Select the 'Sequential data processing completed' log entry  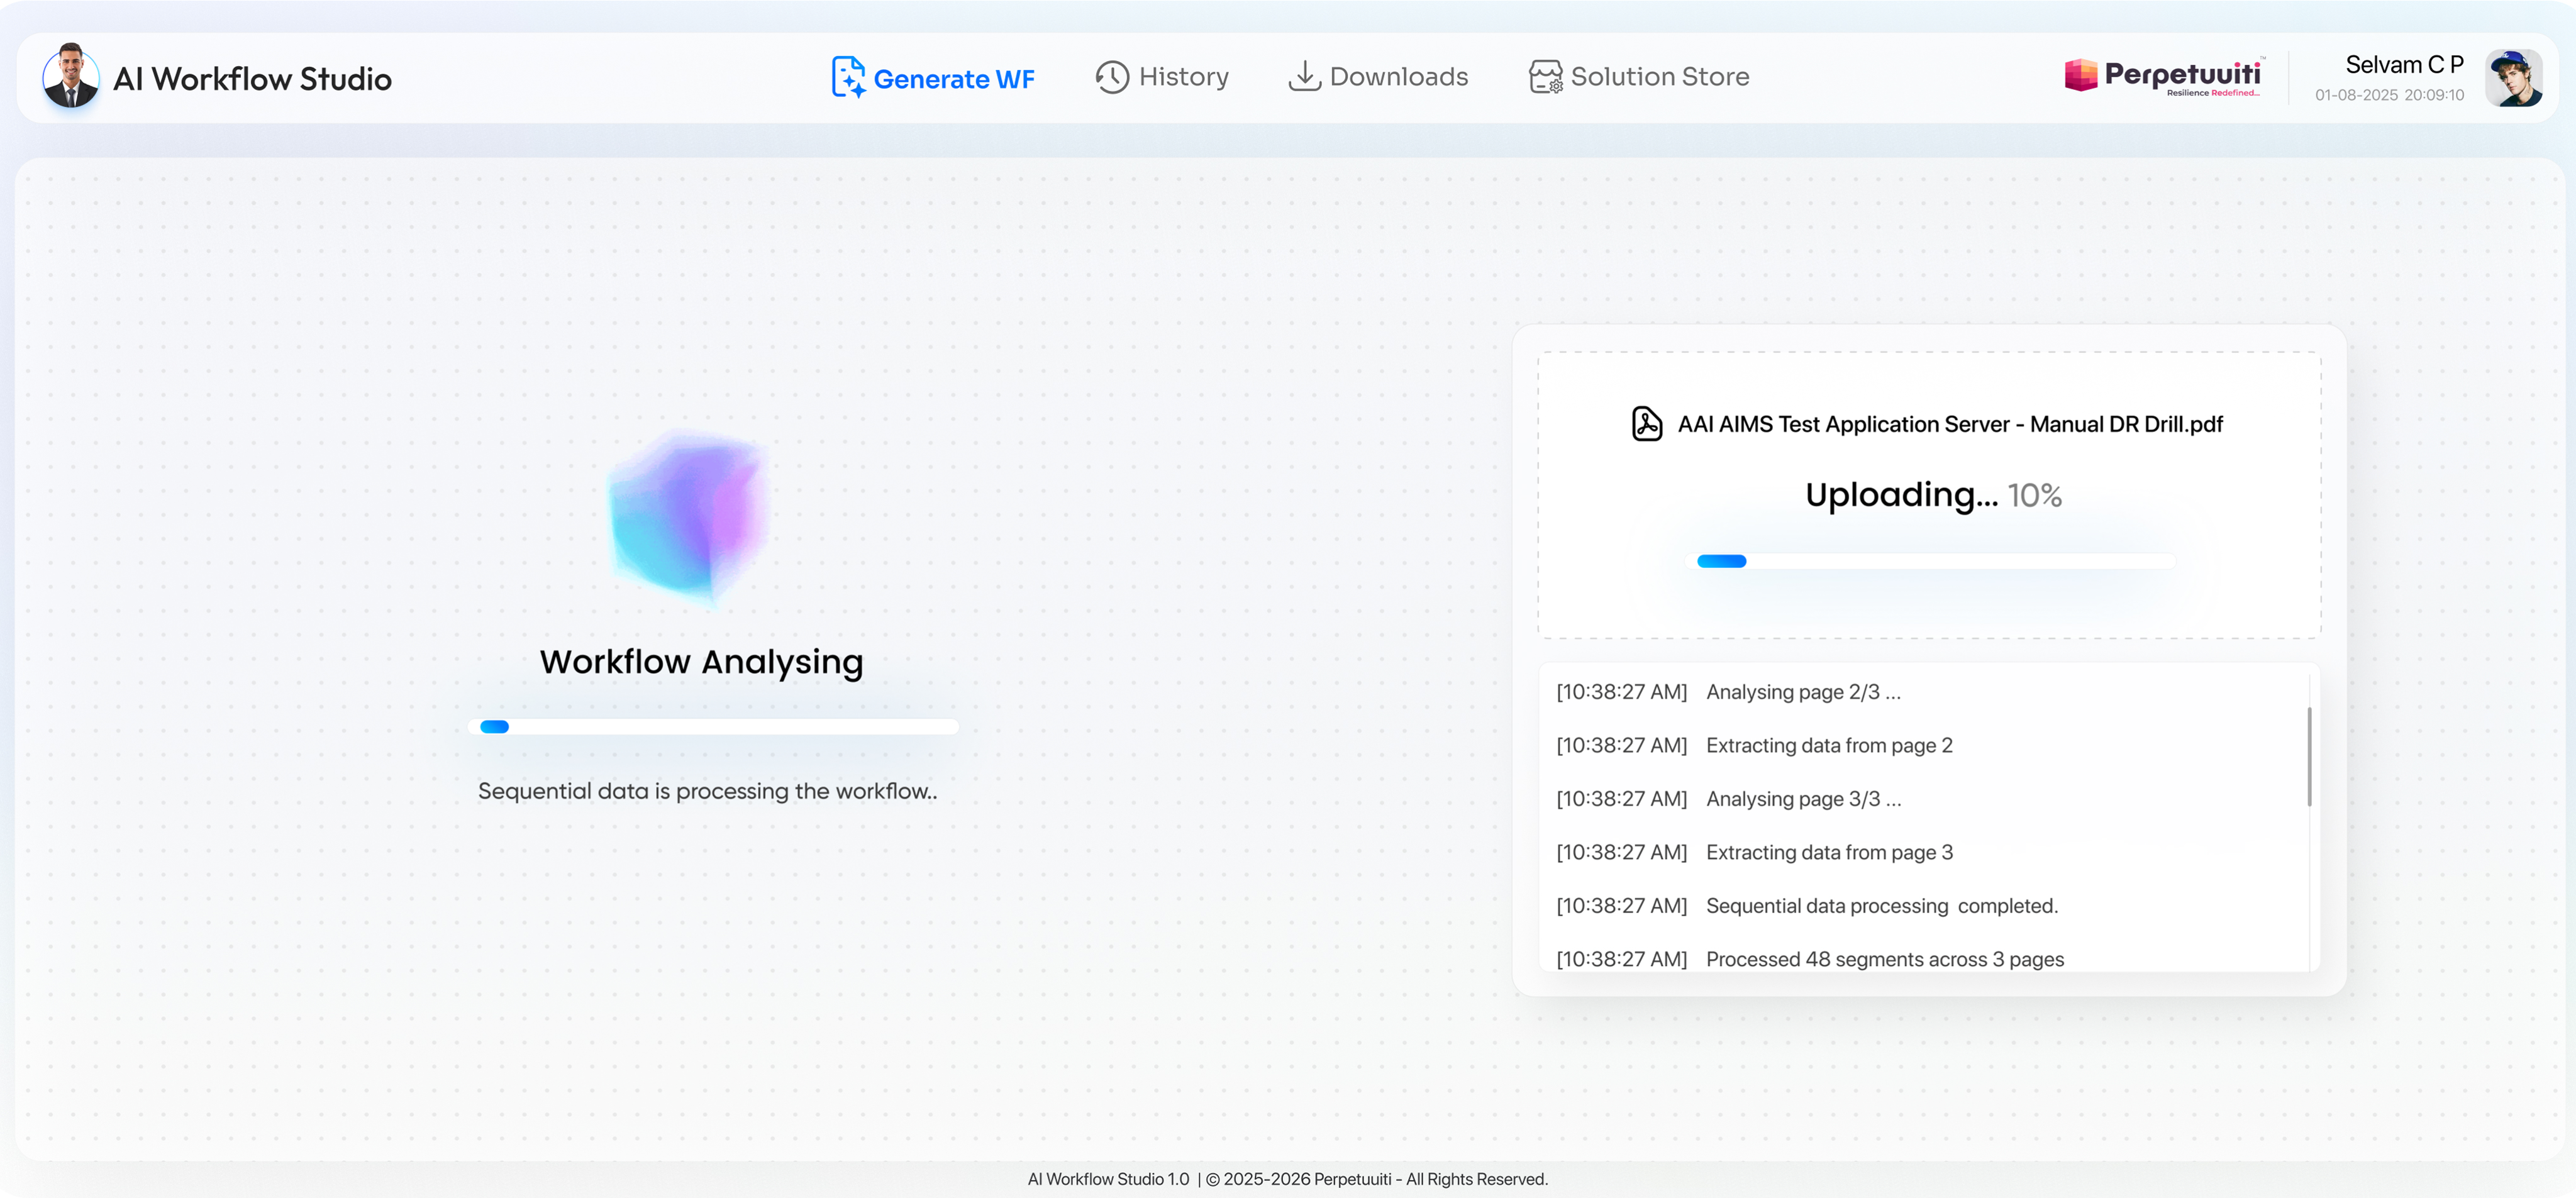coord(1881,906)
